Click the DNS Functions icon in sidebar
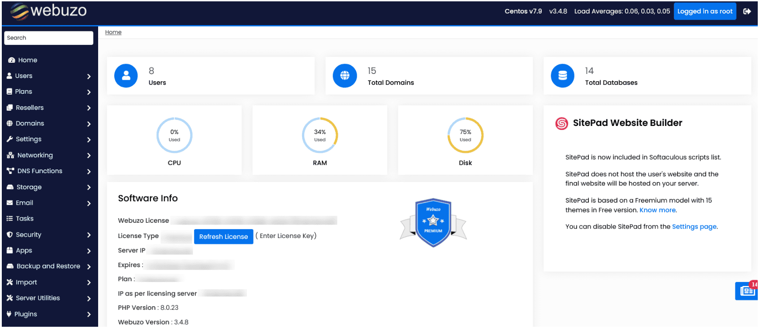This screenshot has width=760, height=329. pyautogui.click(x=10, y=171)
